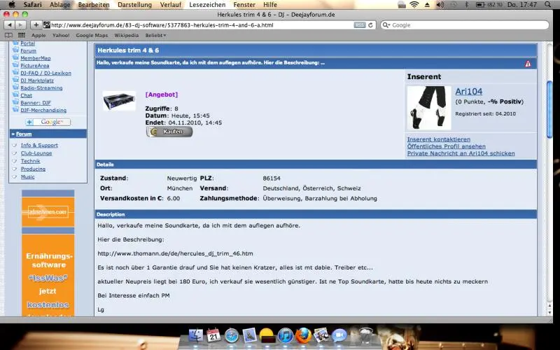
Task: Launch Firefox from the Dock
Action: [x=304, y=336]
